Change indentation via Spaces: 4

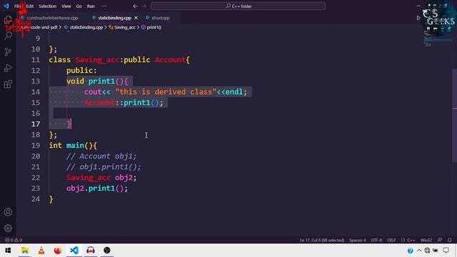(x=357, y=240)
